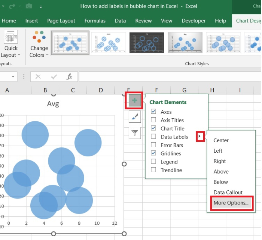Image resolution: width=262 pixels, height=240 pixels.
Task: Choose Right data label position
Action: (220, 161)
